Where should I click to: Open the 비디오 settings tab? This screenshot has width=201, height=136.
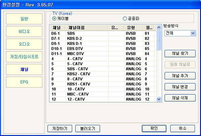(x=24, y=31)
